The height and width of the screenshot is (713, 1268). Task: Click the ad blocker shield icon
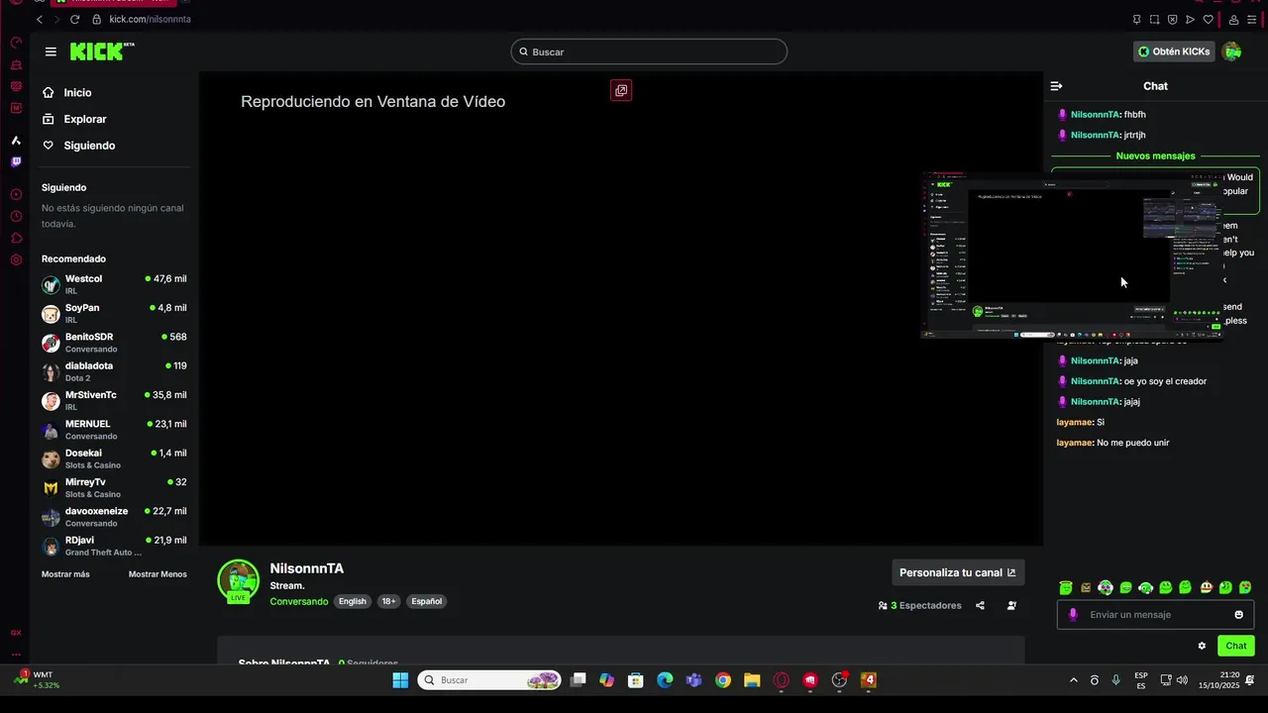1172,19
